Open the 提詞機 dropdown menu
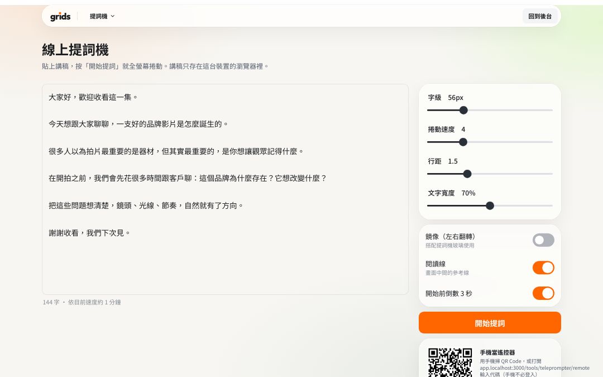Viewport: 603px width, 377px height. click(102, 16)
